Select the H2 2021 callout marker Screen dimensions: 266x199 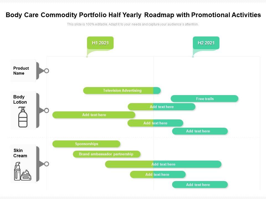pos(206,43)
